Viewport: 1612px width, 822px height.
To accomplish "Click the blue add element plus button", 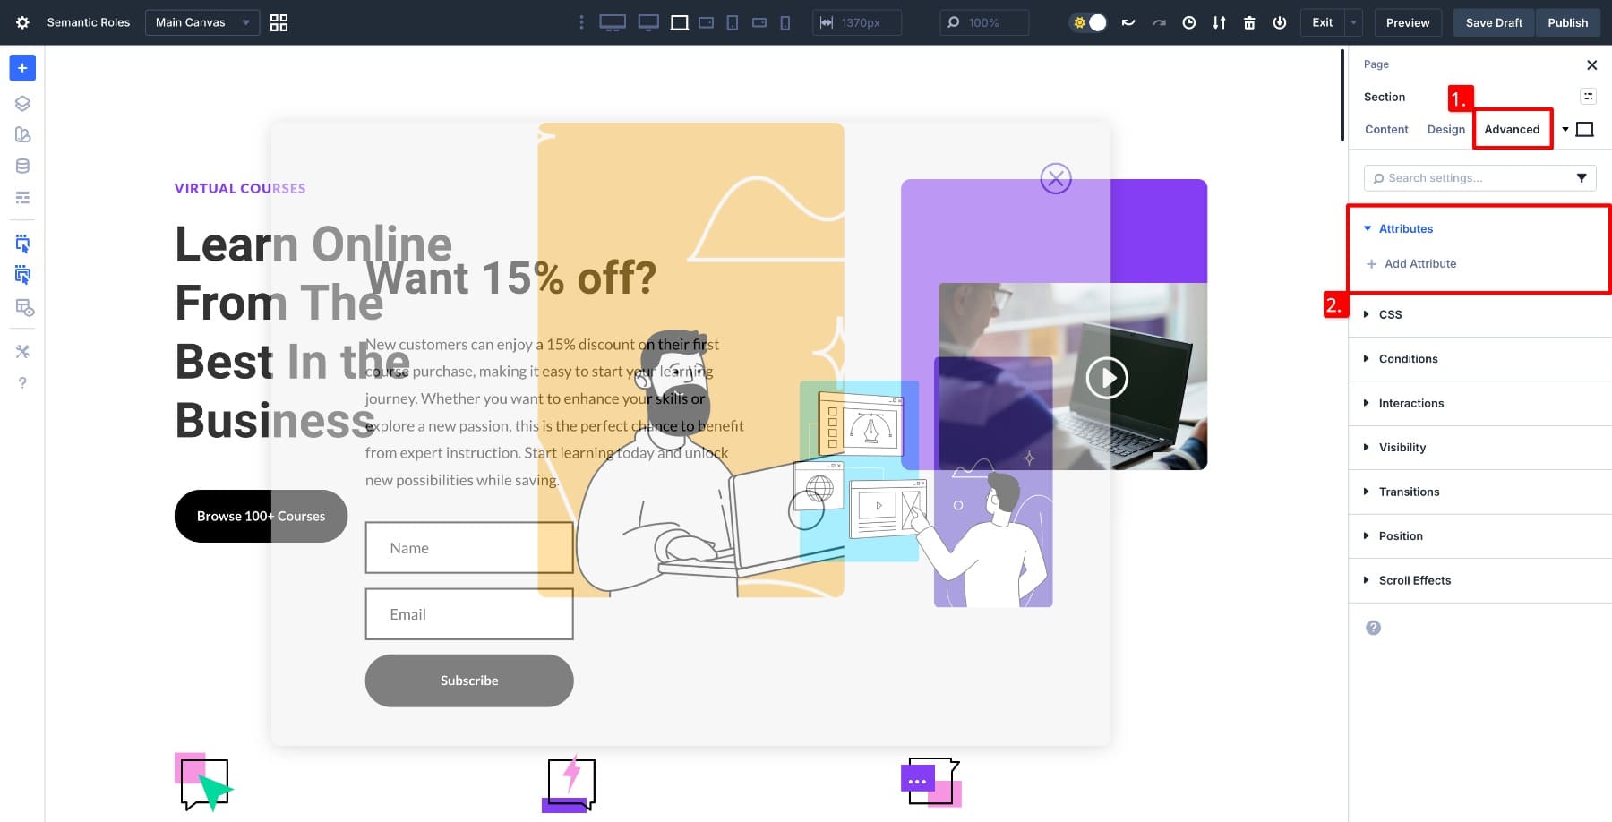I will point(22,68).
